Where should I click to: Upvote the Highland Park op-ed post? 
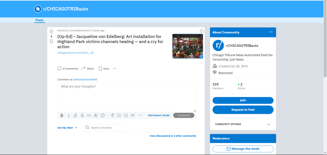(51, 31)
